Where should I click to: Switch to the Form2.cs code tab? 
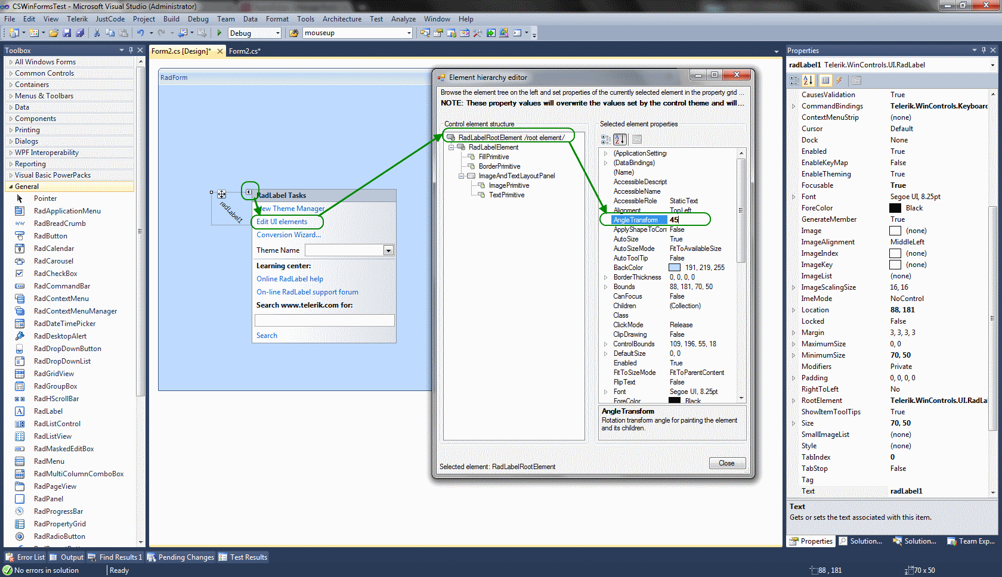point(245,51)
